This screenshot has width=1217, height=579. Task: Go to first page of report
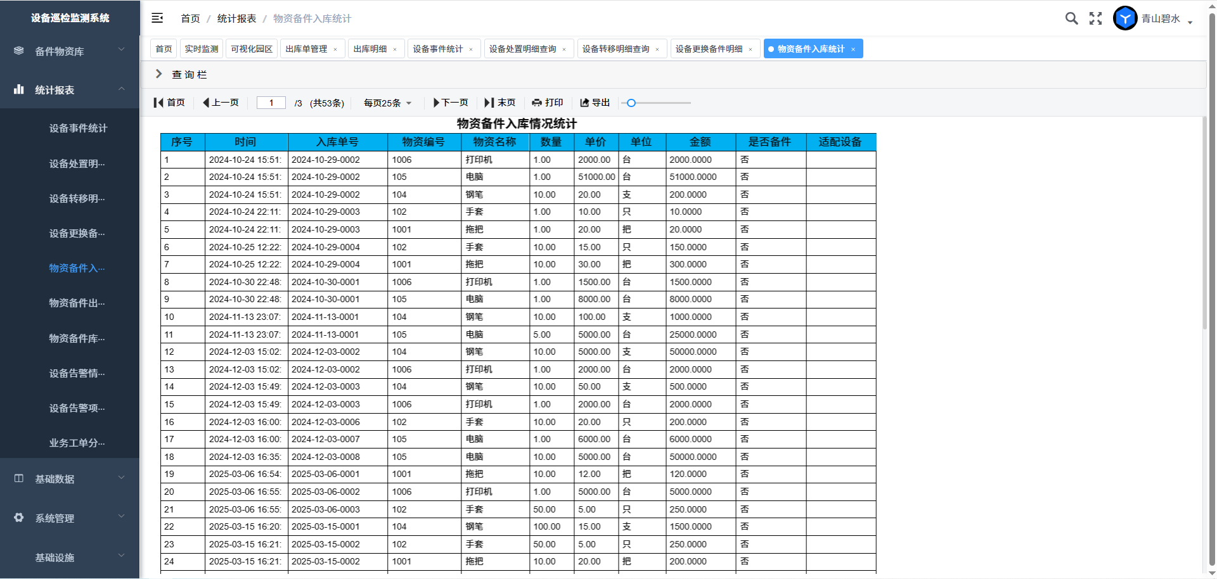click(x=169, y=103)
